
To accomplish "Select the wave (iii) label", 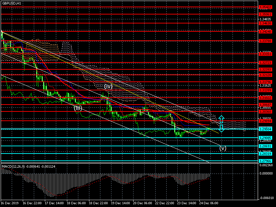I will point(78,108).
